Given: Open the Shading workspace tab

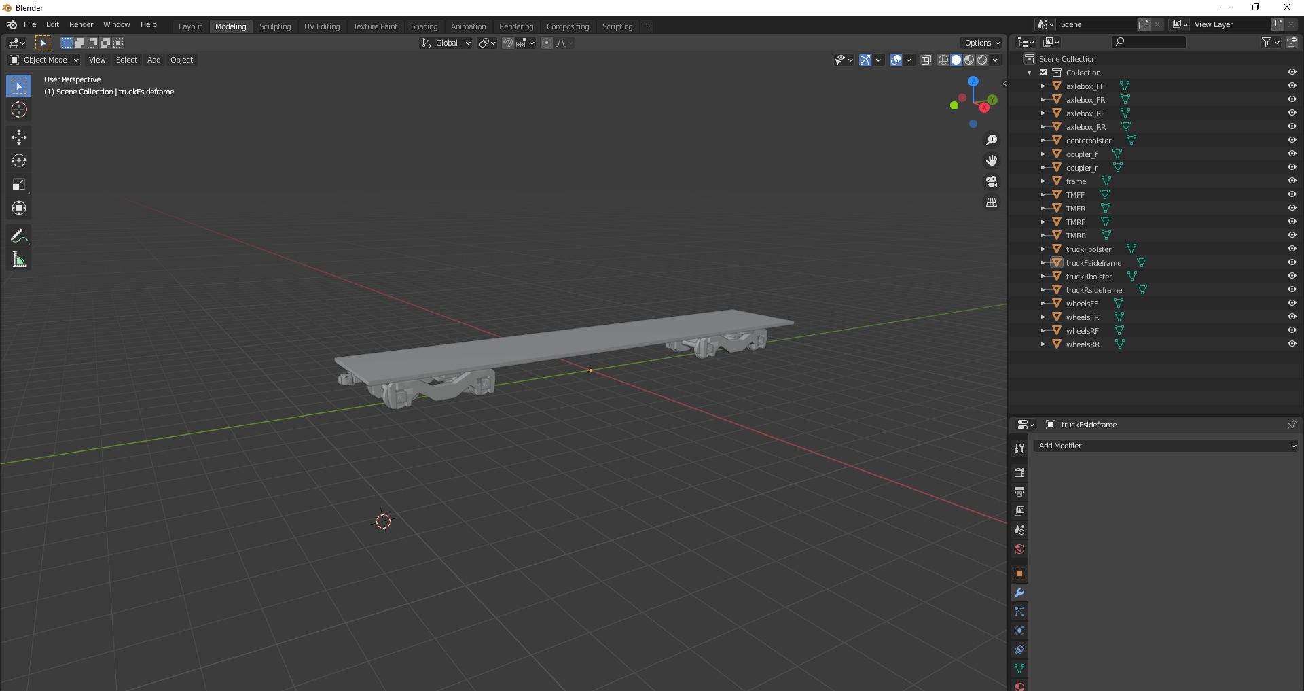Looking at the screenshot, I should pyautogui.click(x=424, y=26).
